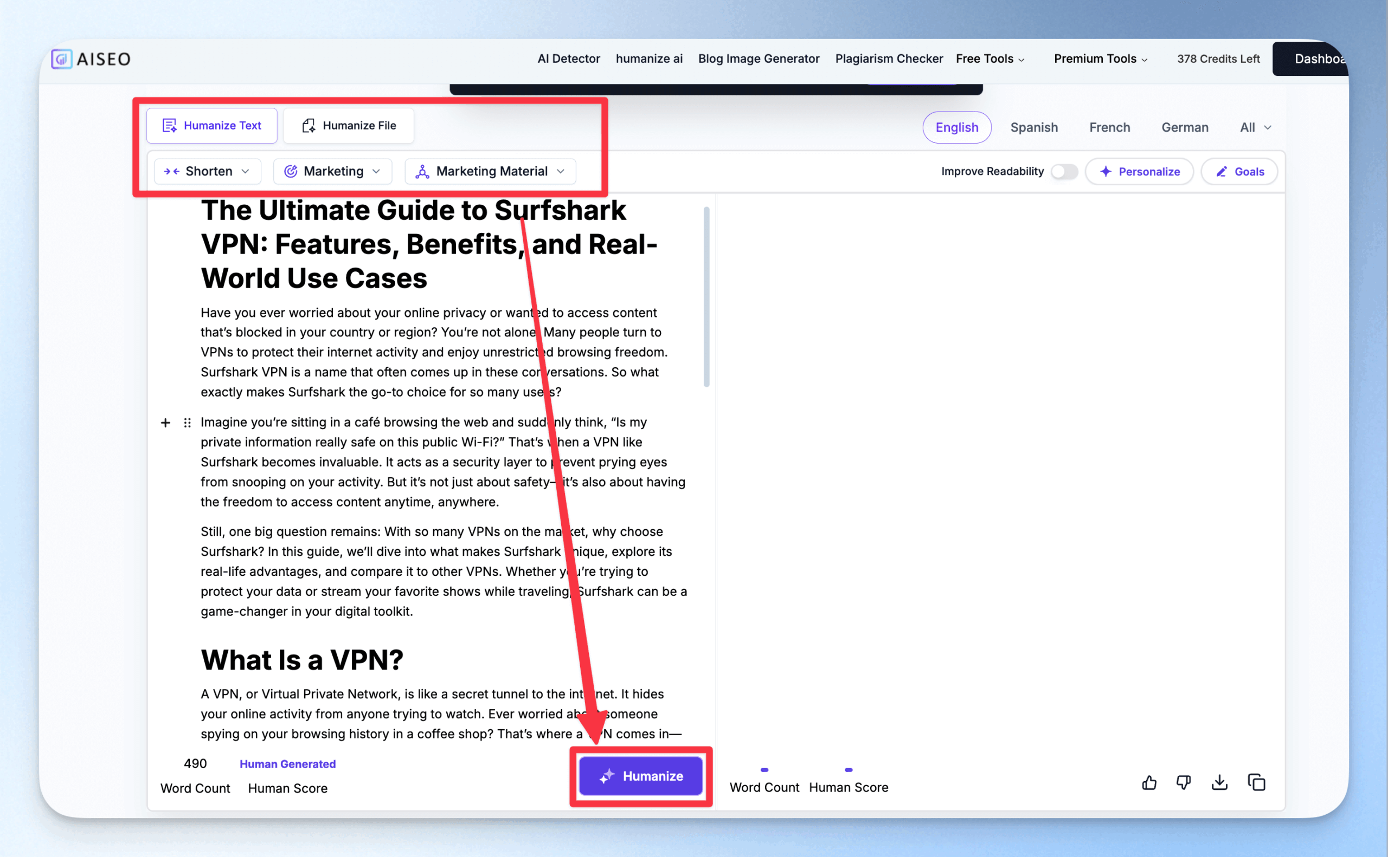This screenshot has height=857, width=1388.
Task: Click the thumbs down feedback icon
Action: tap(1184, 783)
